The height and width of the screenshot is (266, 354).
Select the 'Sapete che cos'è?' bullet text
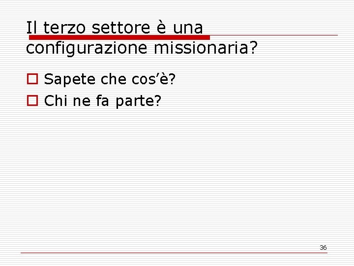pos(110,79)
